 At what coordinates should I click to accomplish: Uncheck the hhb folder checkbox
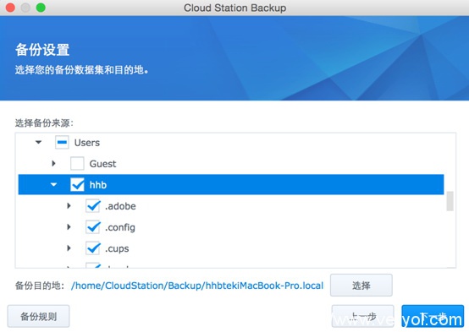pos(77,185)
